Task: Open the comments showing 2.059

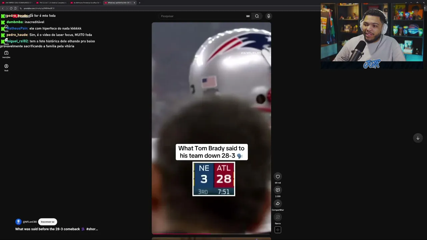Action: click(x=278, y=190)
